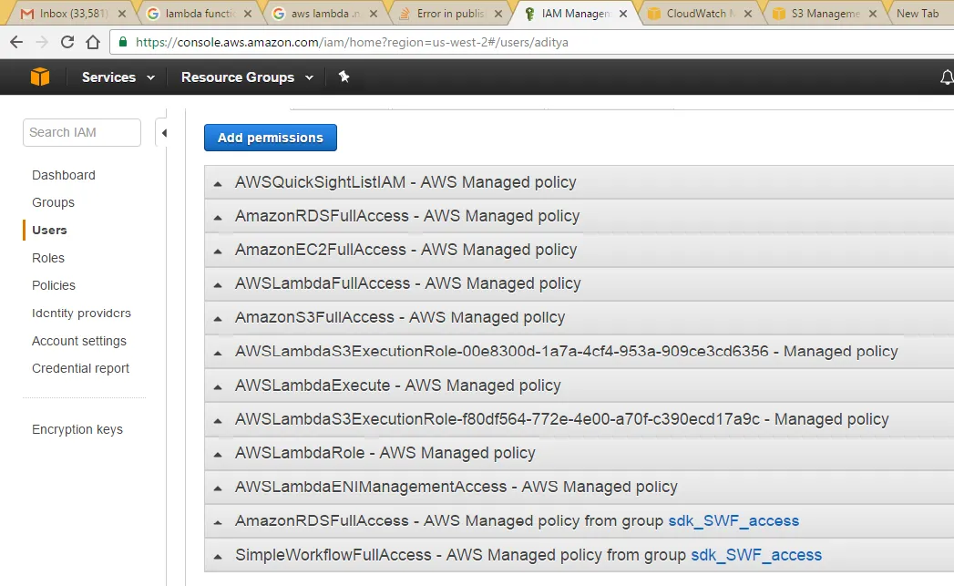Expand the AmazonRDSFullAccess from group policy arrow
The width and height of the screenshot is (954, 586).
[x=218, y=522]
